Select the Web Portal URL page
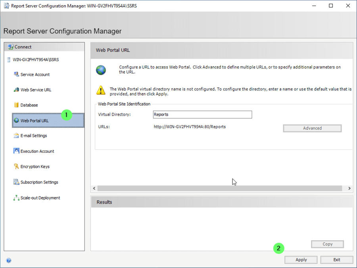The width and height of the screenshot is (357, 268). 35,121
